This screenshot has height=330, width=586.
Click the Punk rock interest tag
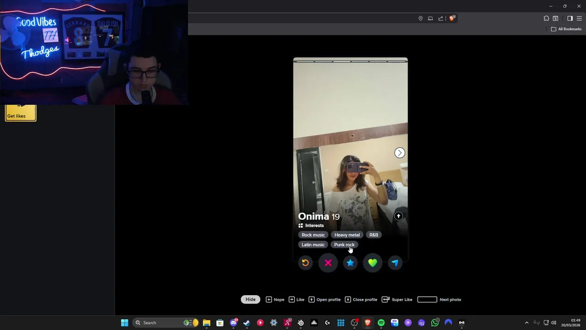pyautogui.click(x=344, y=245)
